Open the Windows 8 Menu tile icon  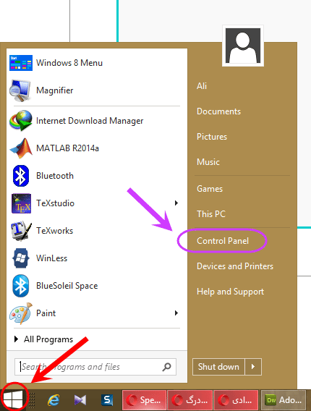click(21, 63)
